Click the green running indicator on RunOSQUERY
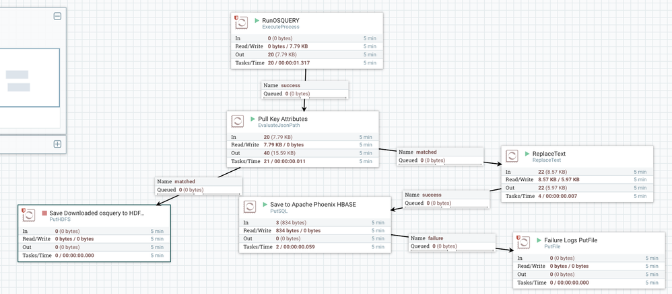The width and height of the screenshot is (672, 294). click(x=257, y=20)
